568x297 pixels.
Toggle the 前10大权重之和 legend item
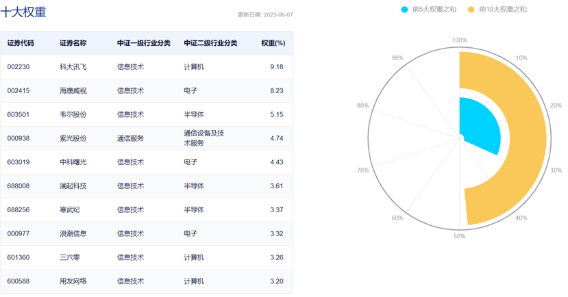502,10
